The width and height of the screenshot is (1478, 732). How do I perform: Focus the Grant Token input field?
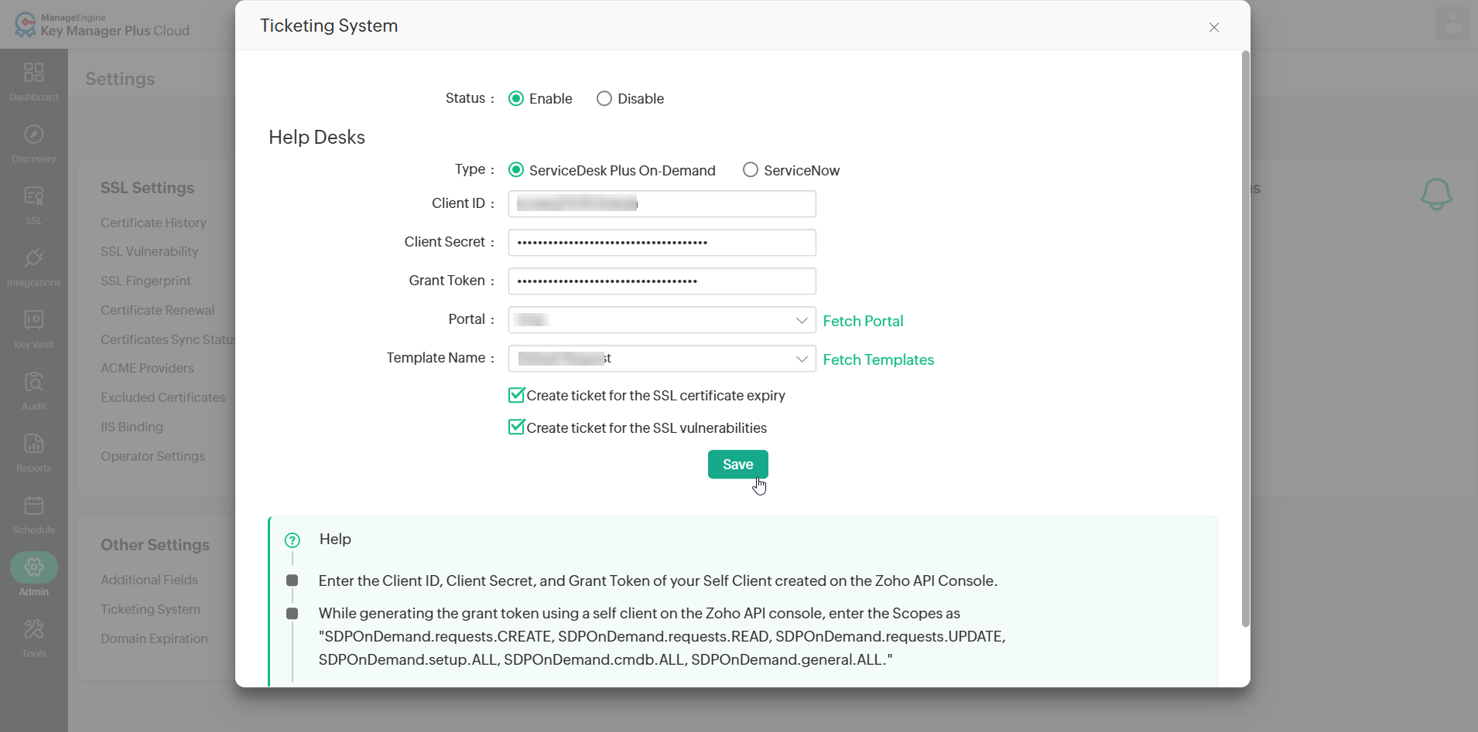(x=662, y=281)
